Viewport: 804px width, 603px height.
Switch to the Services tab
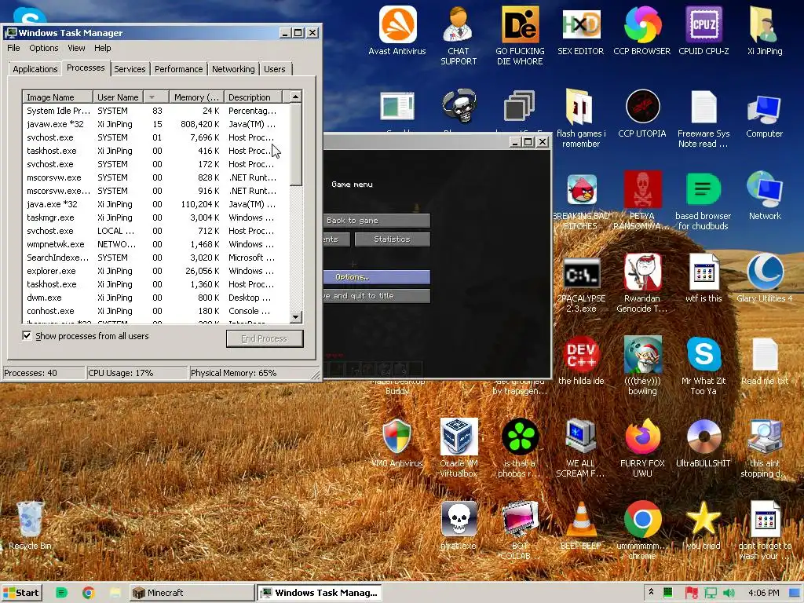click(130, 69)
